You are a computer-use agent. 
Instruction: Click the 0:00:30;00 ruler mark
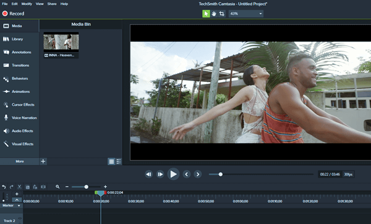tap(136, 201)
